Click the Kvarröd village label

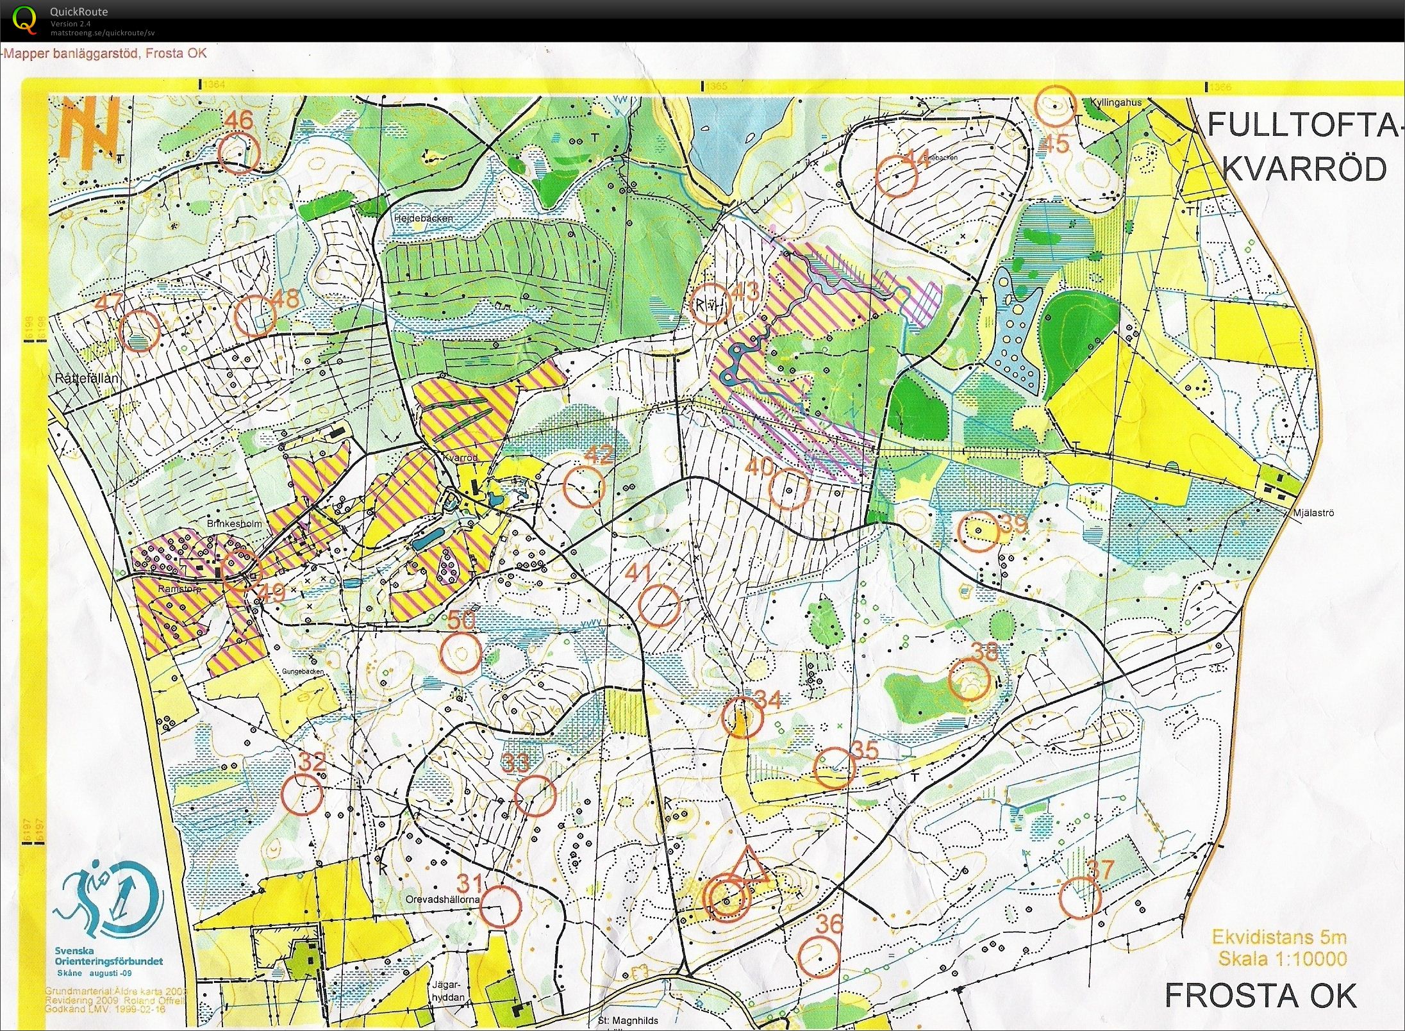click(461, 458)
